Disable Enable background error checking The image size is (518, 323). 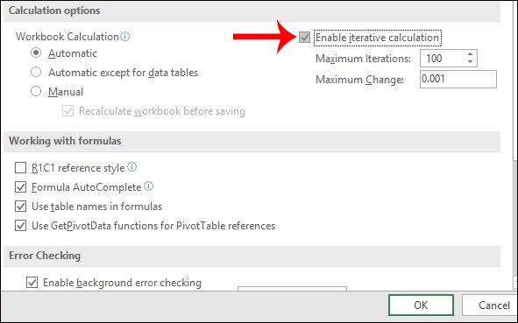32,283
